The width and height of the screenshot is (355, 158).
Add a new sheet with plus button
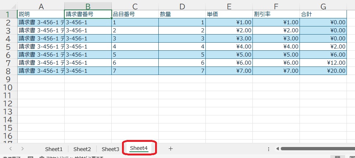(170, 149)
